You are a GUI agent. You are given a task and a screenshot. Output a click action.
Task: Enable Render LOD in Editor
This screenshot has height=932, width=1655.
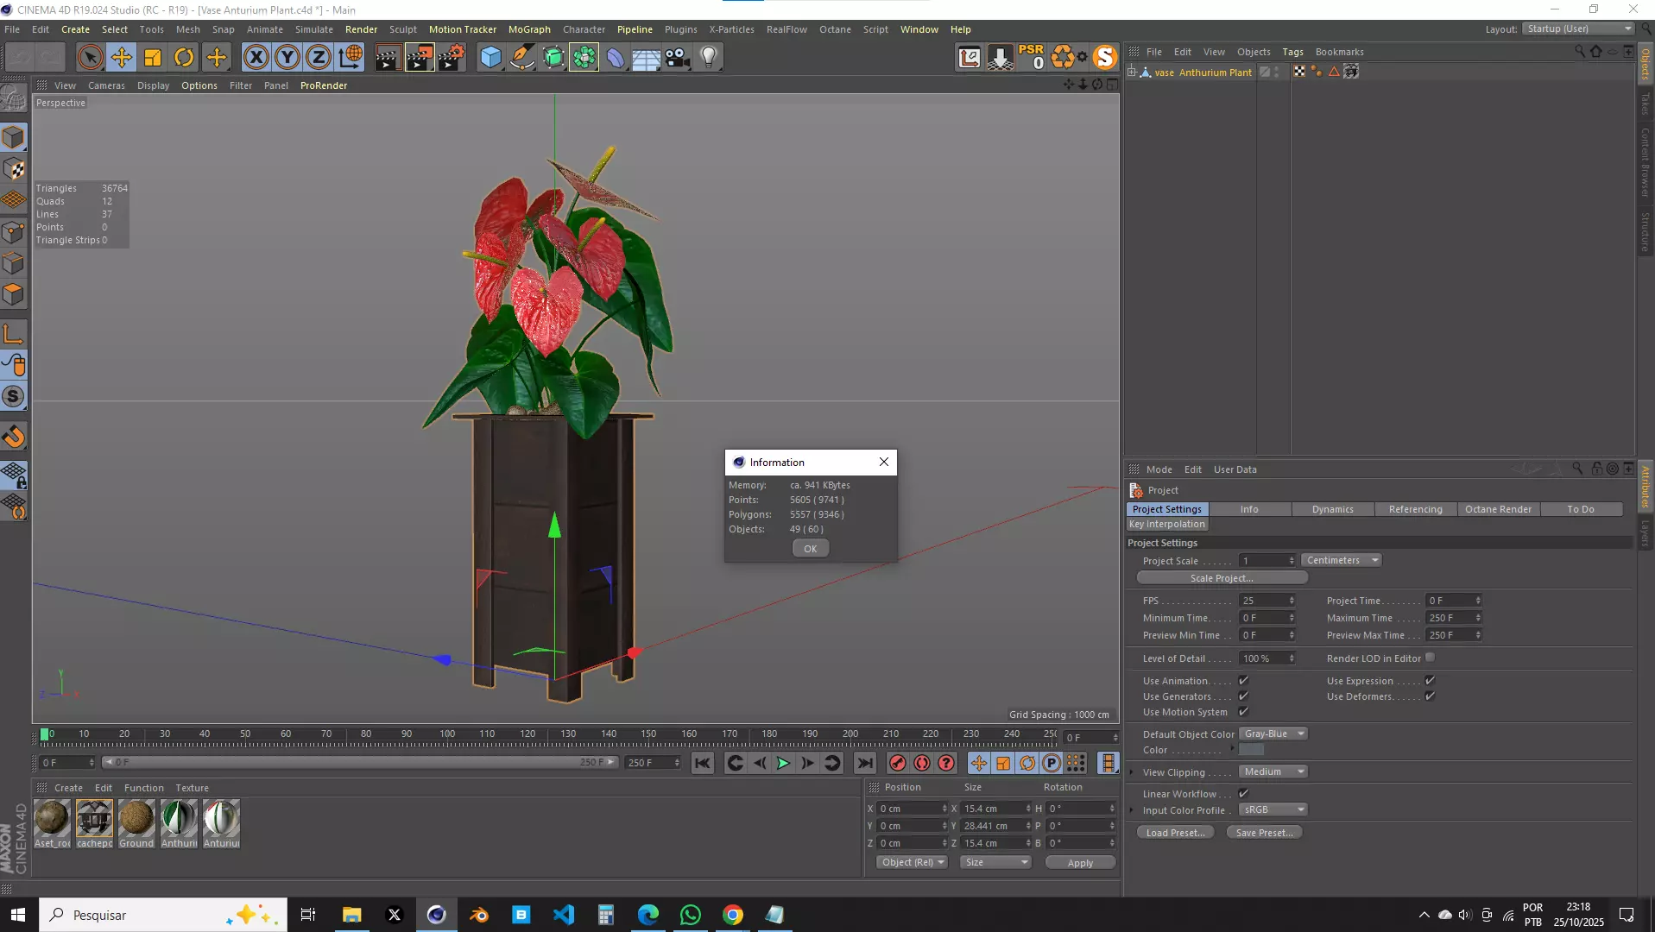point(1430,658)
